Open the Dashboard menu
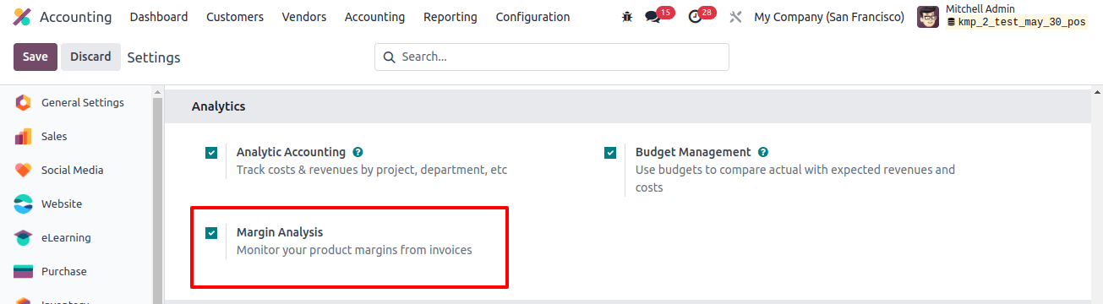 click(159, 17)
